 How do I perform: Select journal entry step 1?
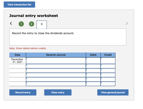pos(21,24)
